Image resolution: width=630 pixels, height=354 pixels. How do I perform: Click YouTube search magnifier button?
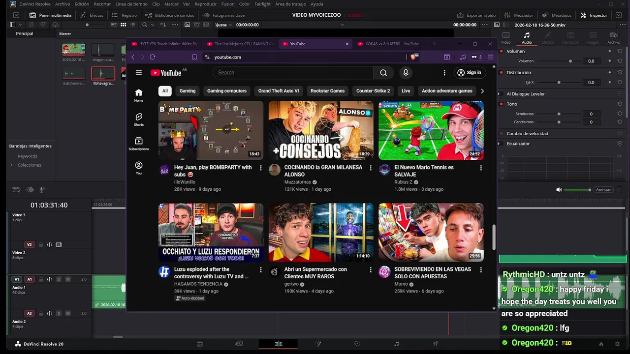click(x=383, y=73)
